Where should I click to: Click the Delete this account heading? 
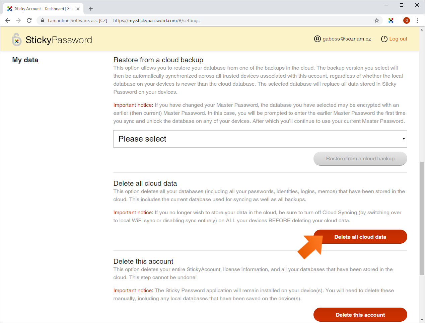[x=143, y=261]
